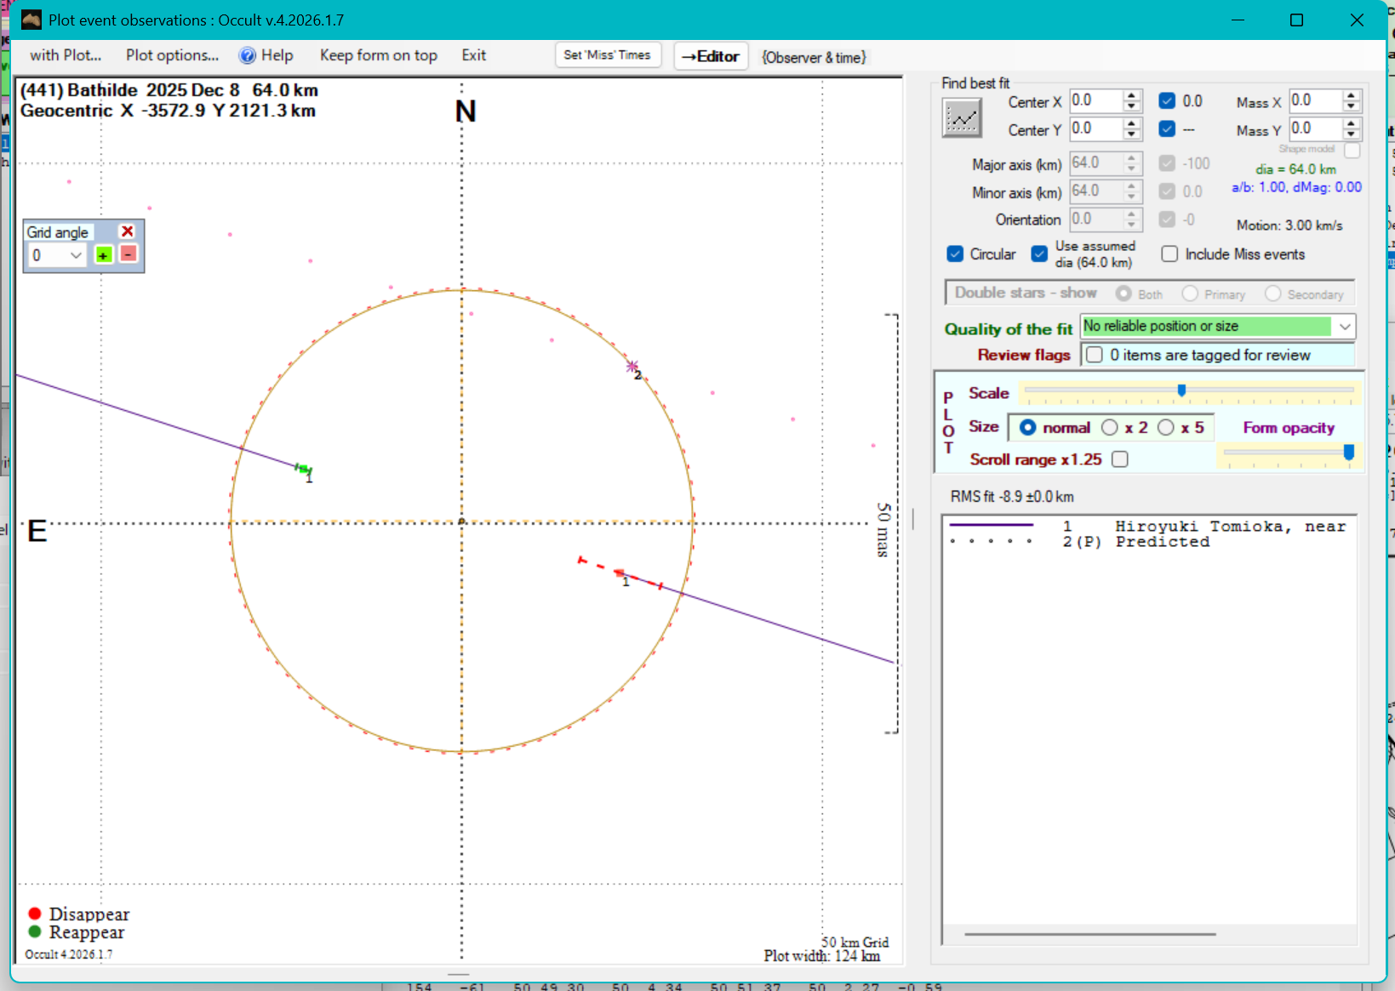Image resolution: width=1395 pixels, height=991 pixels.
Task: Adjust the plot Scale slider handle
Action: click(1181, 390)
